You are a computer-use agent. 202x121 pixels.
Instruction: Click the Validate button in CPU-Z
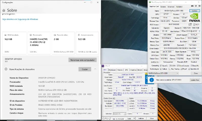(141, 118)
